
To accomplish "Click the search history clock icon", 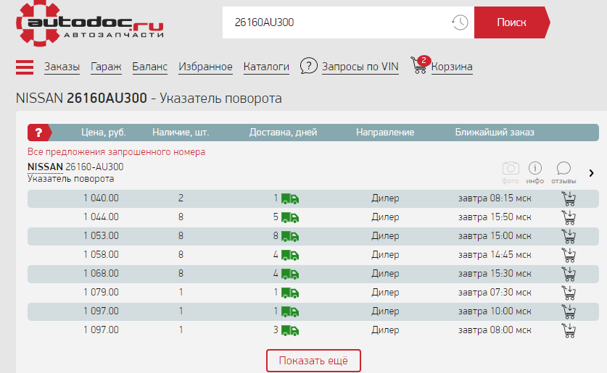I will click(x=460, y=22).
